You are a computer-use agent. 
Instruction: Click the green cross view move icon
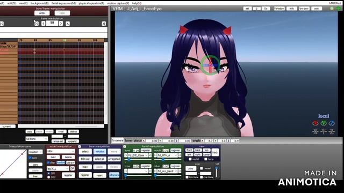click(x=338, y=9)
